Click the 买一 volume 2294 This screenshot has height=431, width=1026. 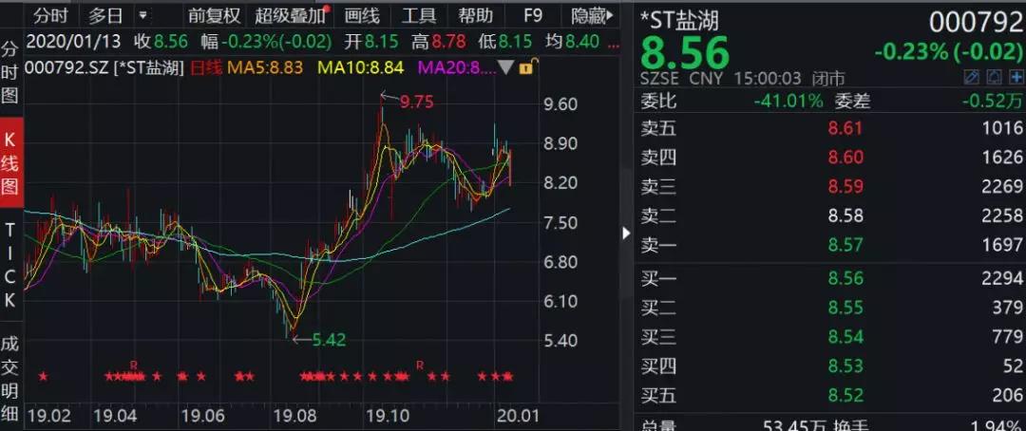point(1002,278)
